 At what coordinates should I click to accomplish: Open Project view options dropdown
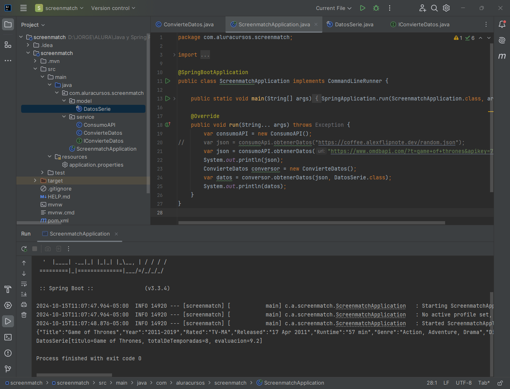33,25
